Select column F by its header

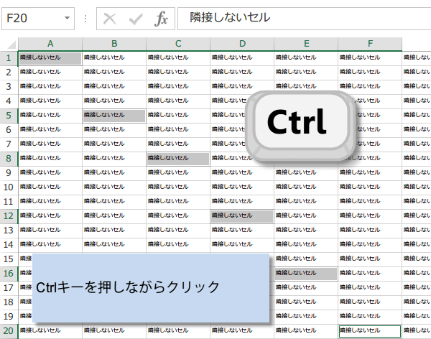(370, 44)
